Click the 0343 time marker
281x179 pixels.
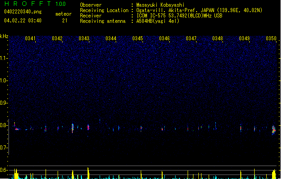pos(84,38)
